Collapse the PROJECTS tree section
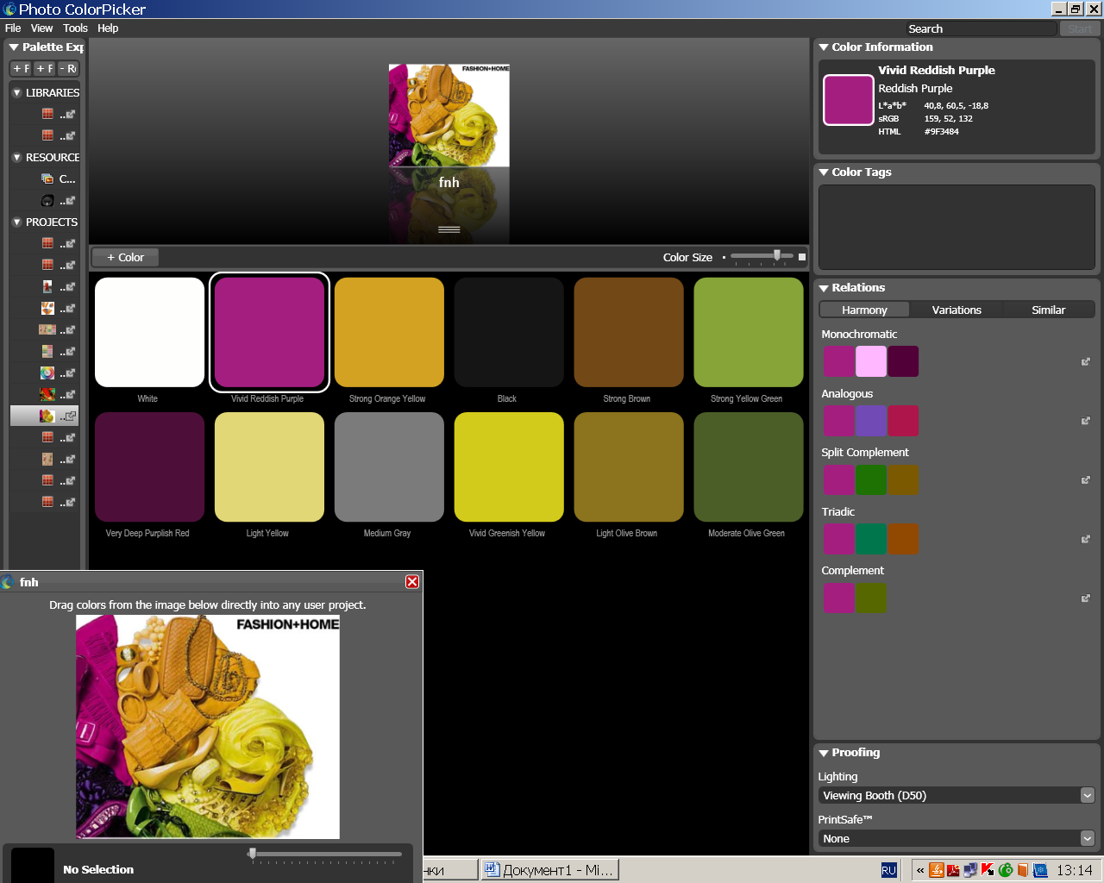 coord(16,222)
